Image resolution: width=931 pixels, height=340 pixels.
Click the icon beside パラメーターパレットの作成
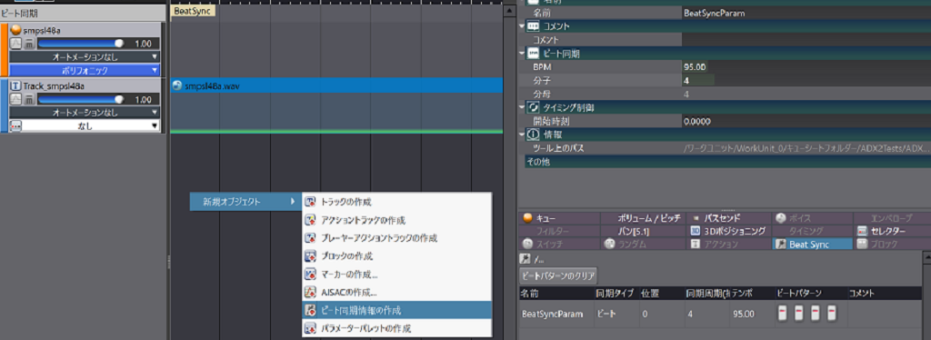[311, 327]
